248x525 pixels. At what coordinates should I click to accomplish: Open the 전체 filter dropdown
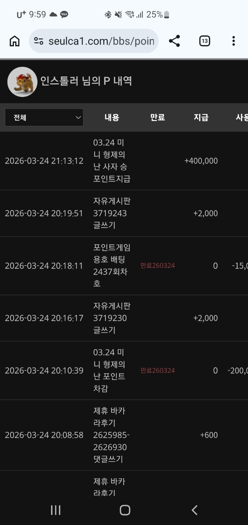44,117
